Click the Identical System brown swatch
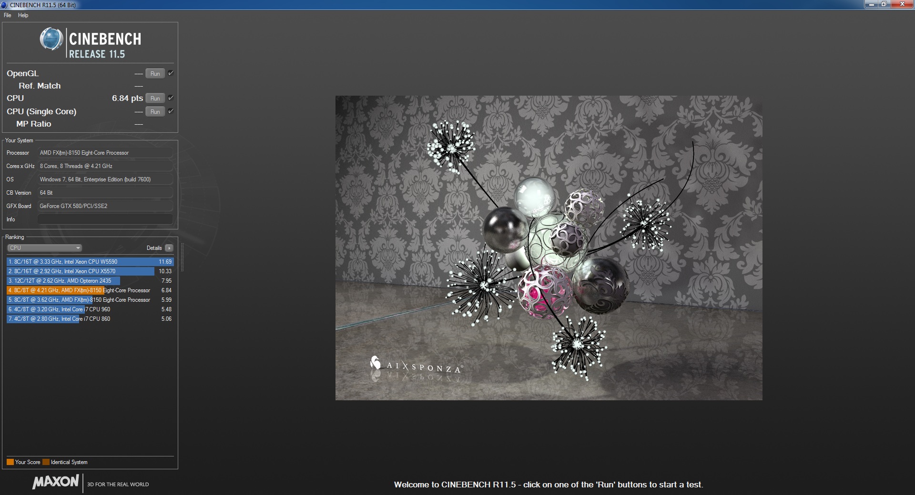The image size is (915, 495). pos(46,462)
